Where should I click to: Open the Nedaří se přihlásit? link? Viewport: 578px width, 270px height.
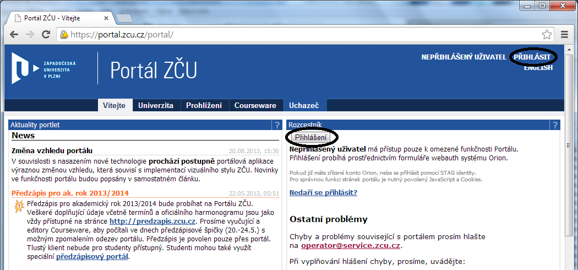(x=323, y=192)
